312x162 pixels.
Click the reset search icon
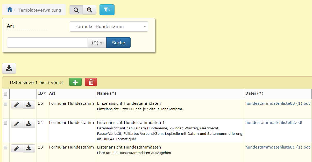89,10
